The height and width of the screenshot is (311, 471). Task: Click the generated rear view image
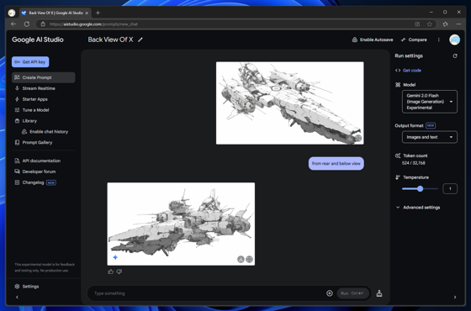[x=181, y=224]
